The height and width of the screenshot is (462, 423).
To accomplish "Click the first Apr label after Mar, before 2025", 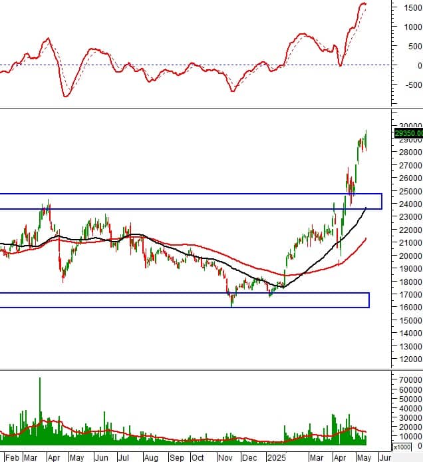I will [x=54, y=457].
